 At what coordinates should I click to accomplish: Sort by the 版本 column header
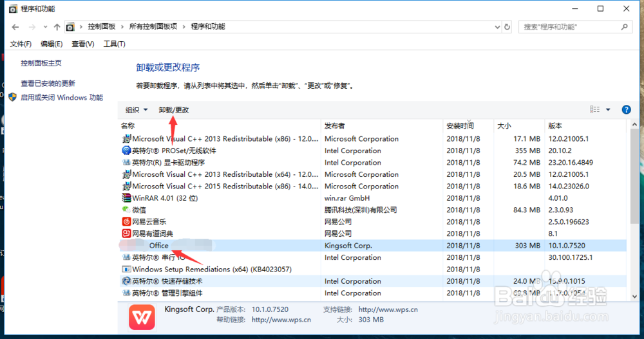click(585, 125)
